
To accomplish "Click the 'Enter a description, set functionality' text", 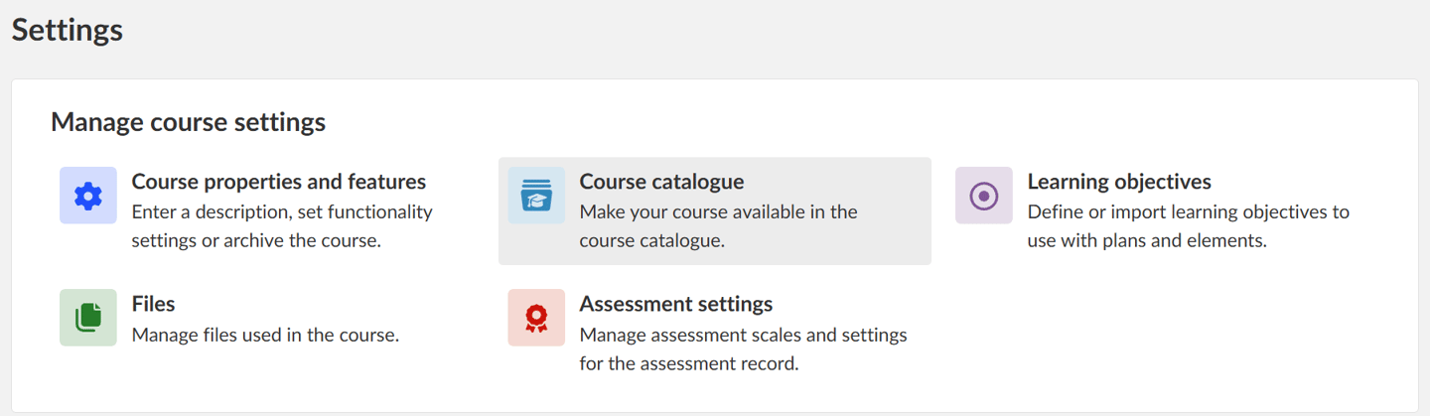I will pos(282,211).
